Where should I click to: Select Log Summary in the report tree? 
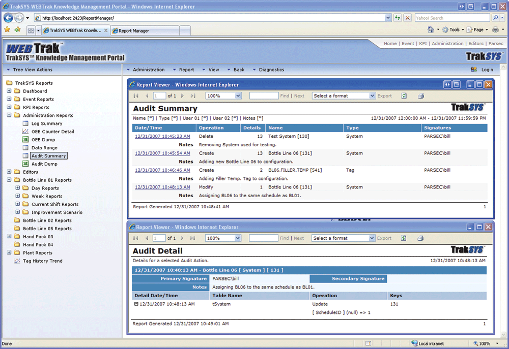click(47, 123)
